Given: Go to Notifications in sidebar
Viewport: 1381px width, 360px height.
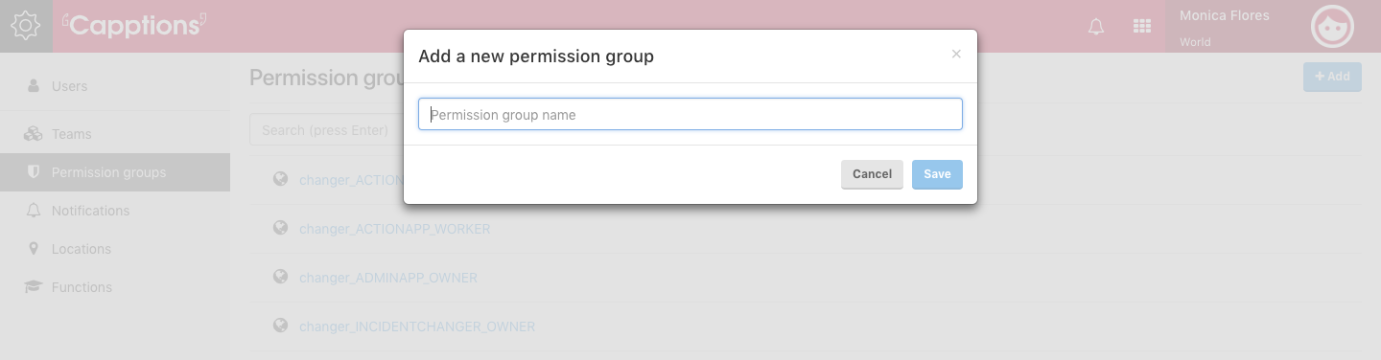Looking at the screenshot, I should click(x=90, y=211).
